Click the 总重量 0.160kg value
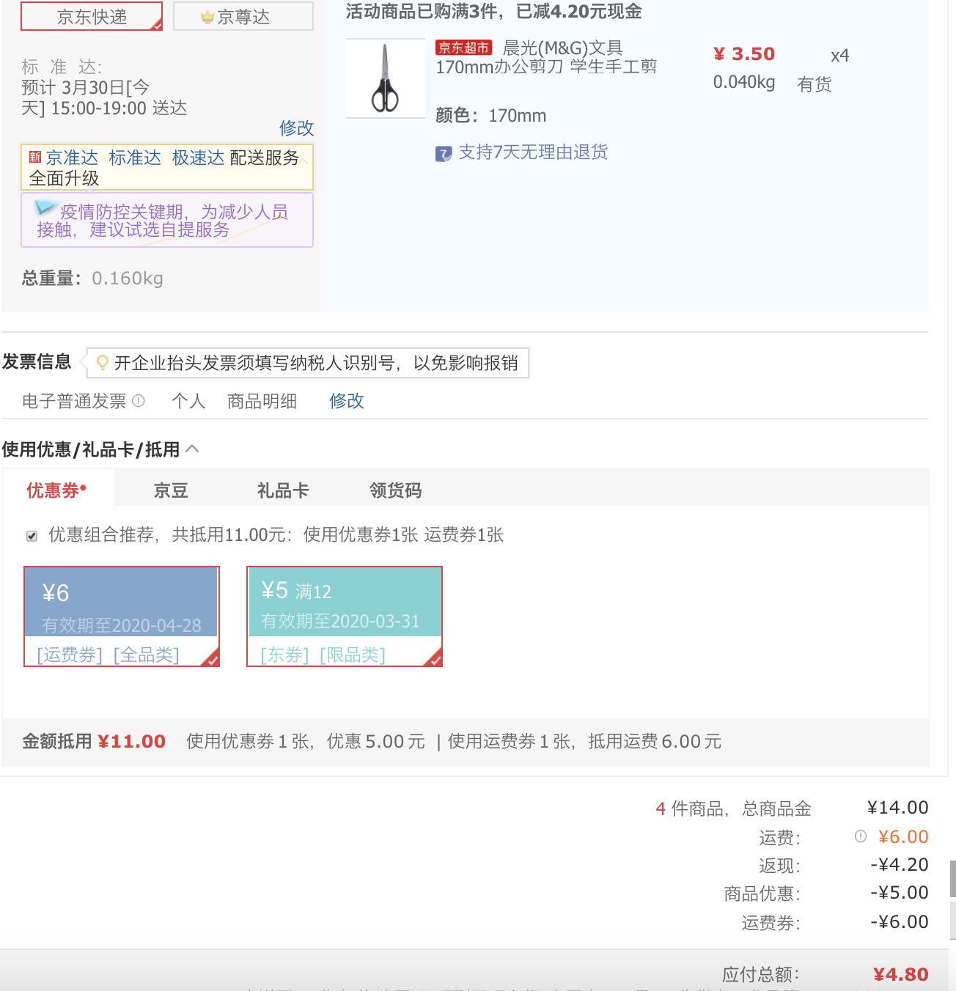Viewport: 956px width, 991px height. pos(128,279)
